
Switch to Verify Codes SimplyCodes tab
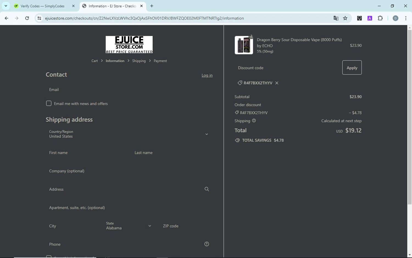click(43, 6)
